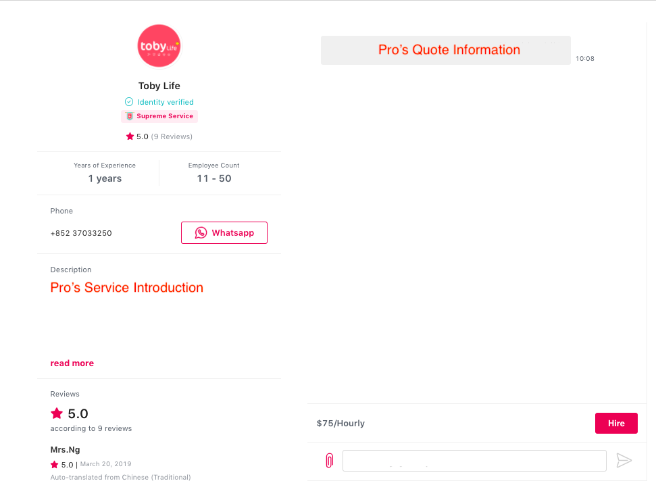The height and width of the screenshot is (481, 656).
Task: Click the Toby Life name heading
Action: [159, 86]
